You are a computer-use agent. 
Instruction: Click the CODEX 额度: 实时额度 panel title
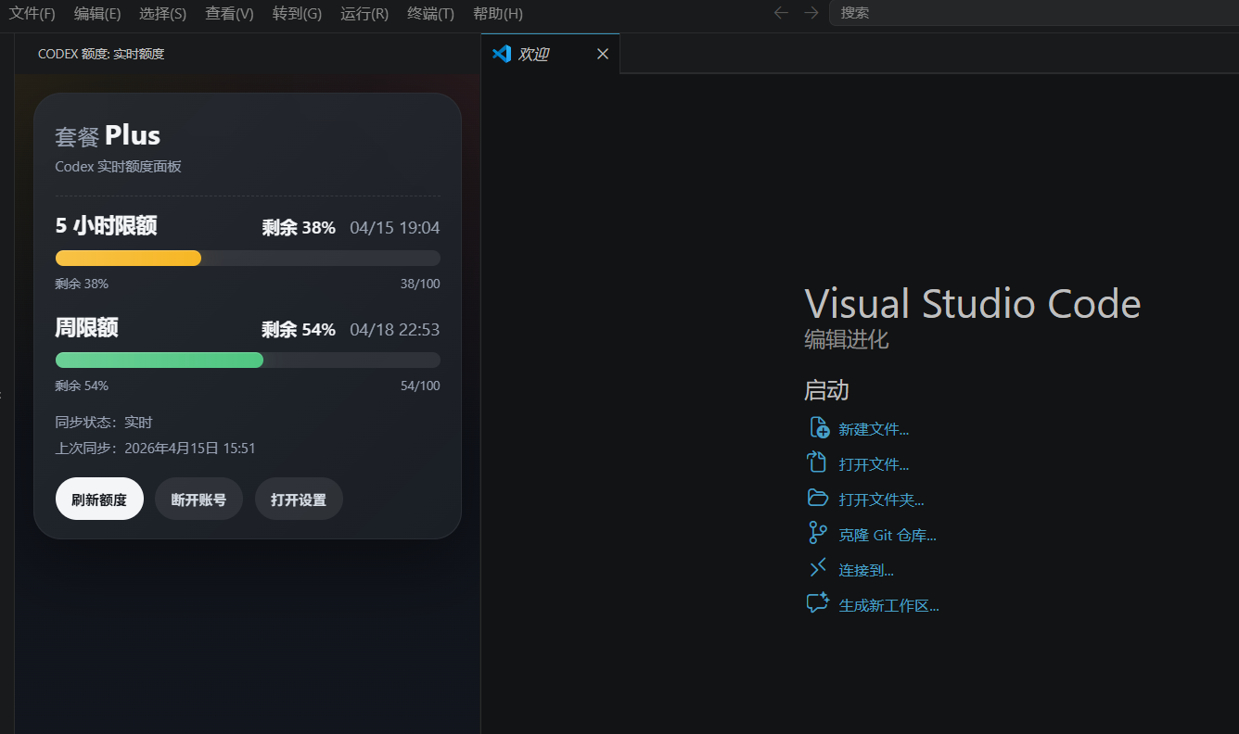coord(101,54)
